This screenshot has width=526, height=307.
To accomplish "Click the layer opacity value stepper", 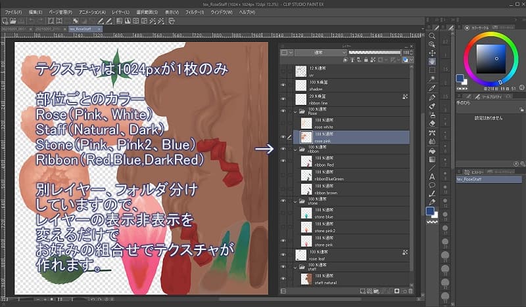I will pos(412,52).
